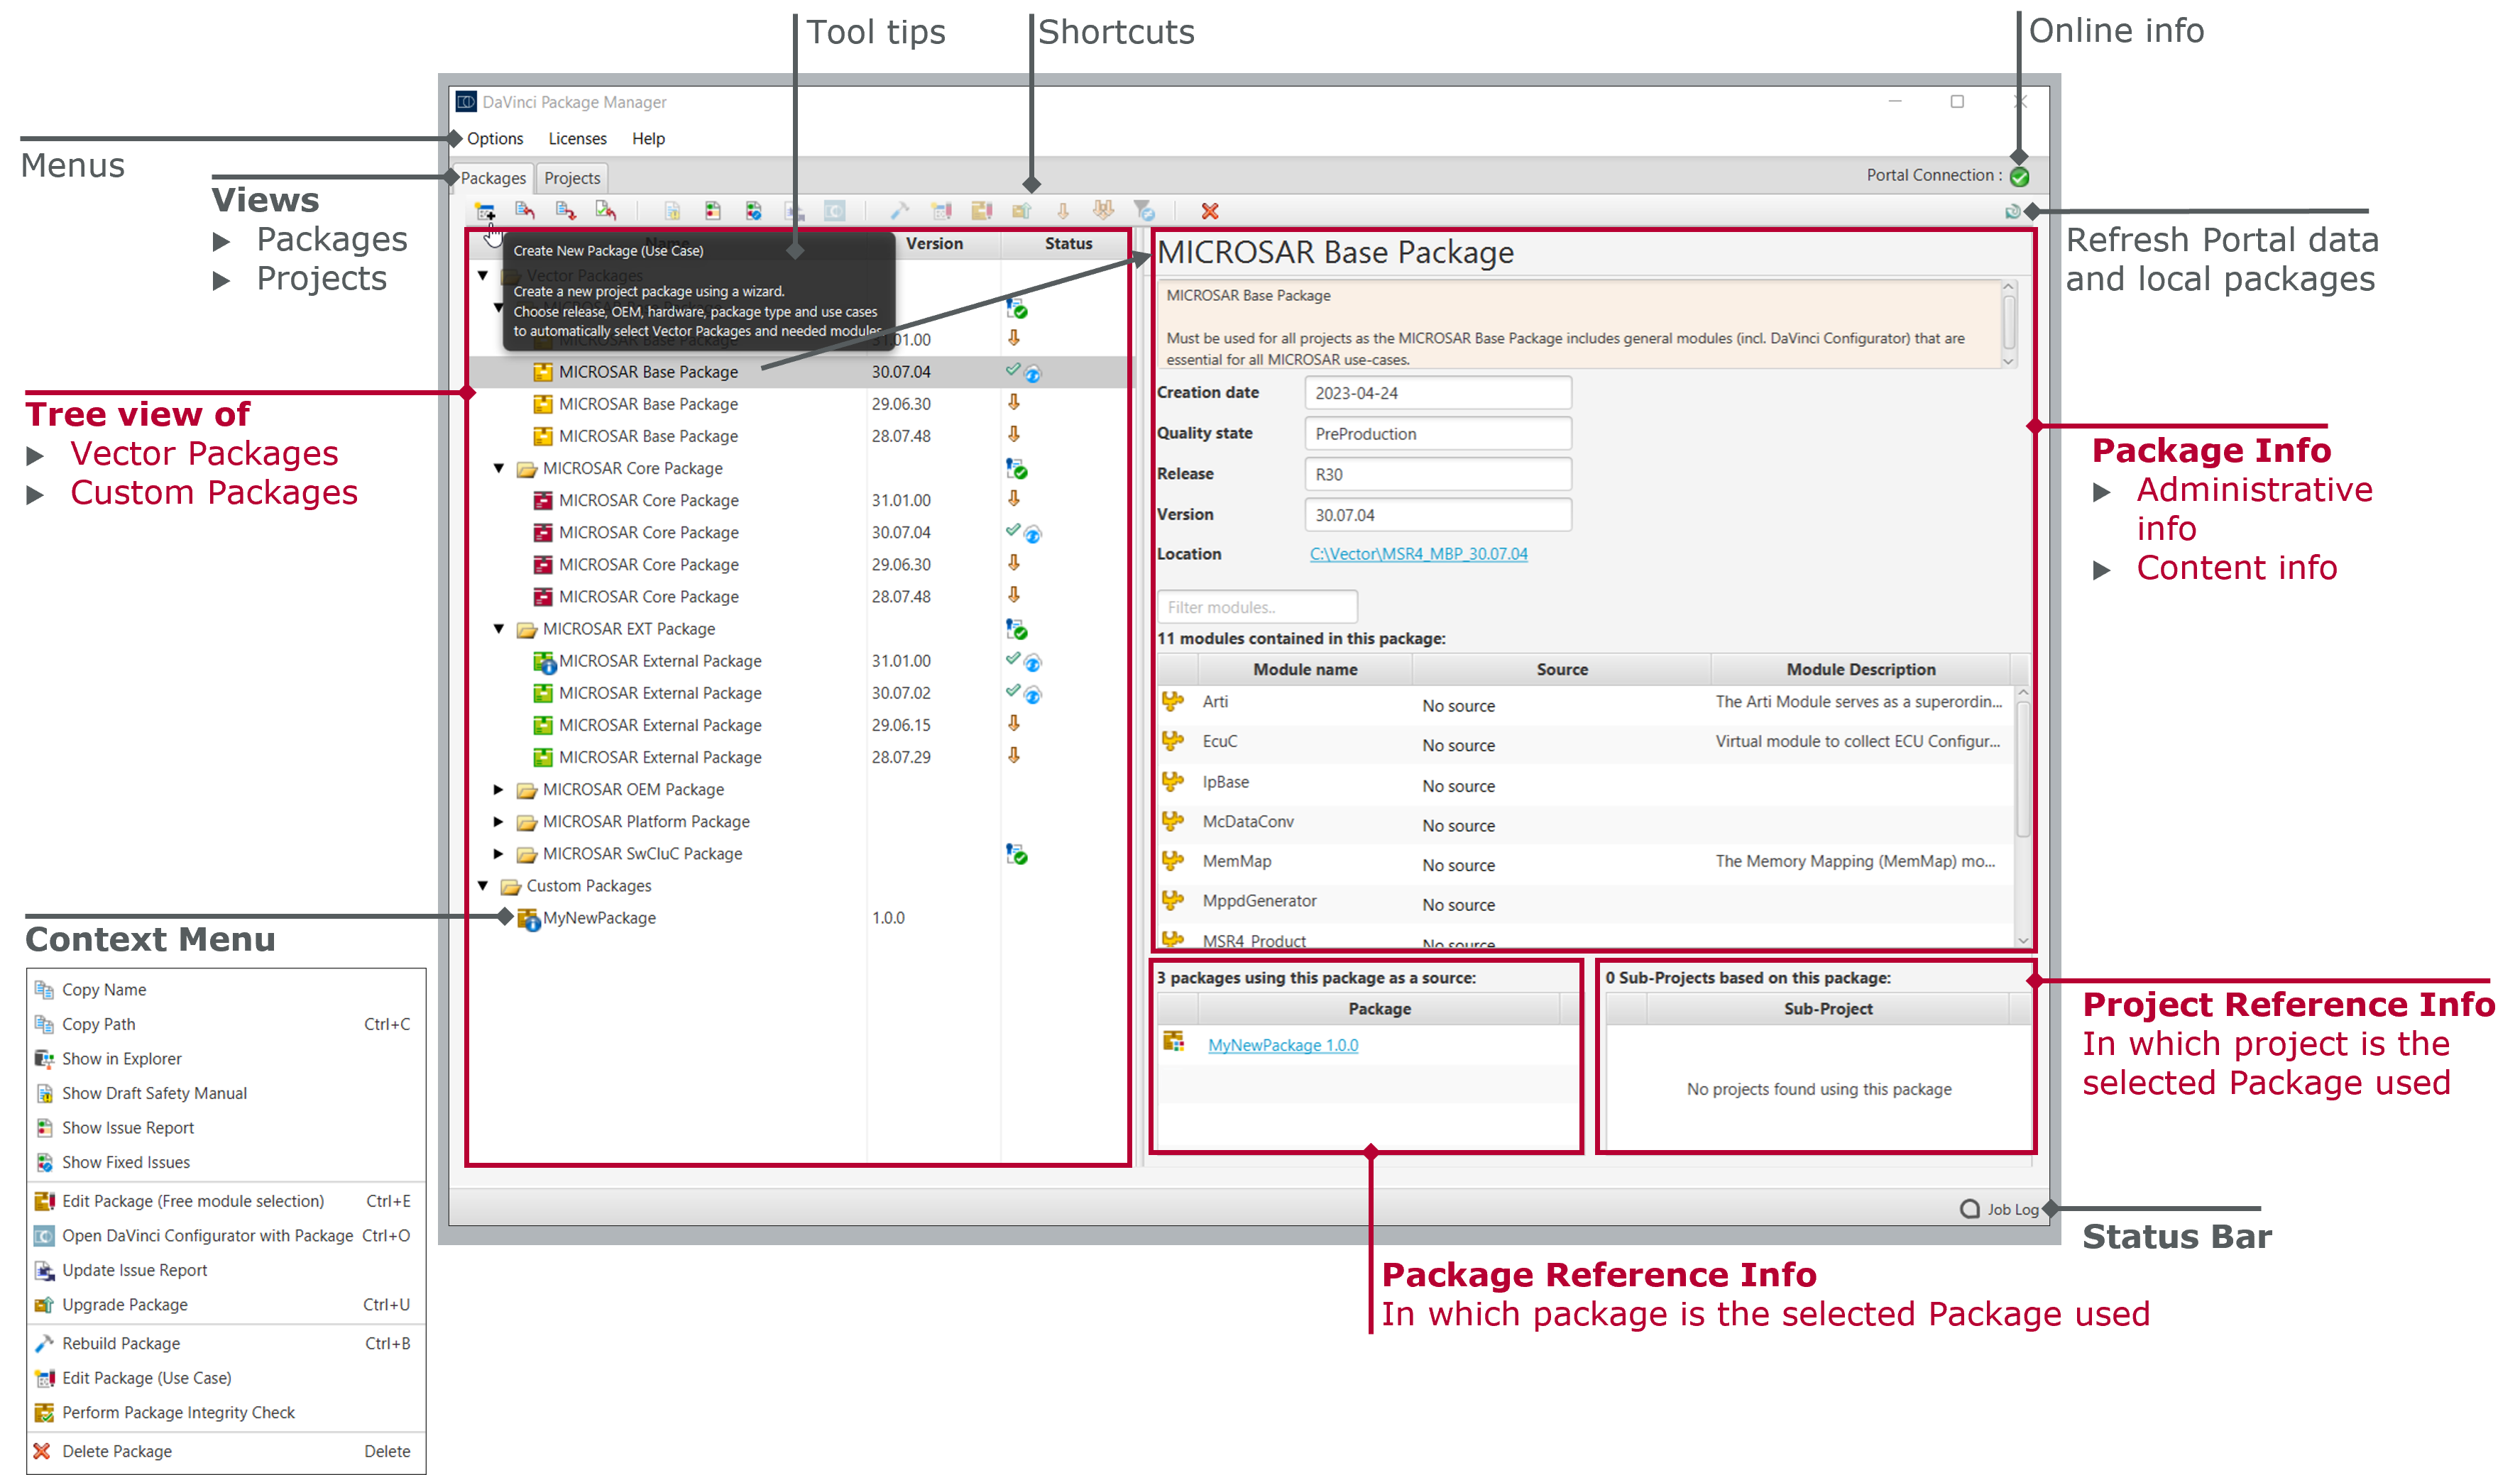Click the multiple orange download arrows toolbar icon
Viewport: 2520px width, 1475px height.
(x=1103, y=211)
